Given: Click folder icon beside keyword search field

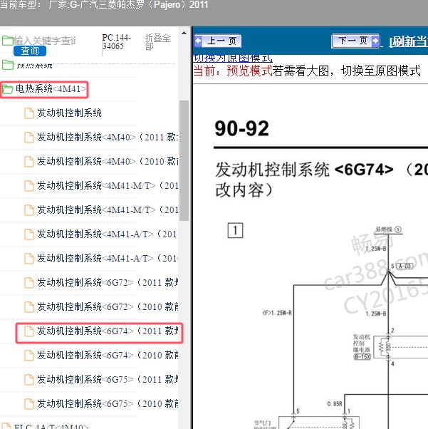Looking at the screenshot, I should point(8,41).
